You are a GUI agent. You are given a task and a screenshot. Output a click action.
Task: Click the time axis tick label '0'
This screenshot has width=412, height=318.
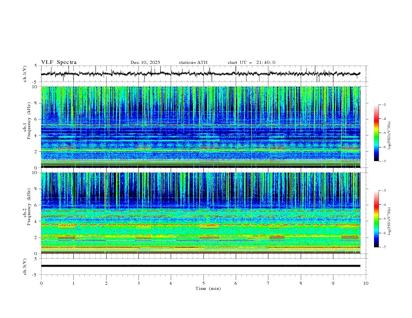tap(41, 283)
